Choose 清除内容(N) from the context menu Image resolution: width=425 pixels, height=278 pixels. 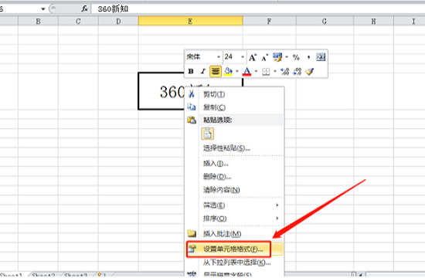click(235, 190)
